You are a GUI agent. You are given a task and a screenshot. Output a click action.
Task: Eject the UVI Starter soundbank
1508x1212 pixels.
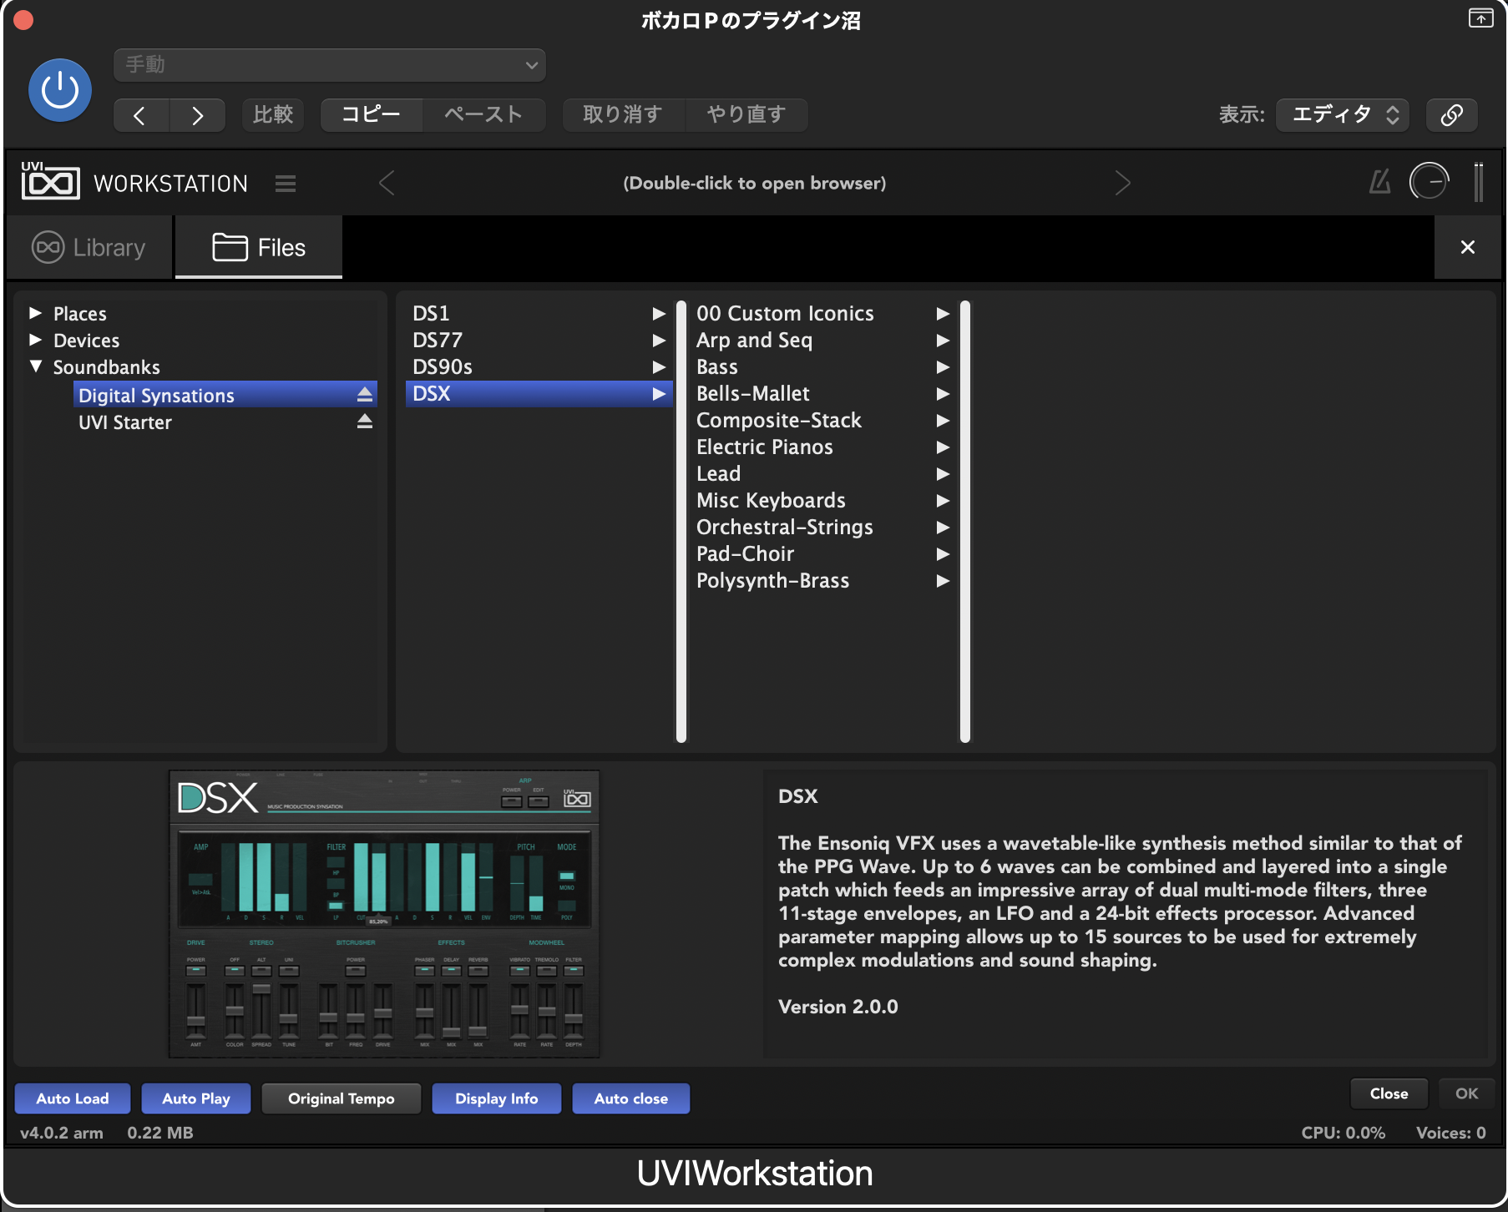(365, 422)
